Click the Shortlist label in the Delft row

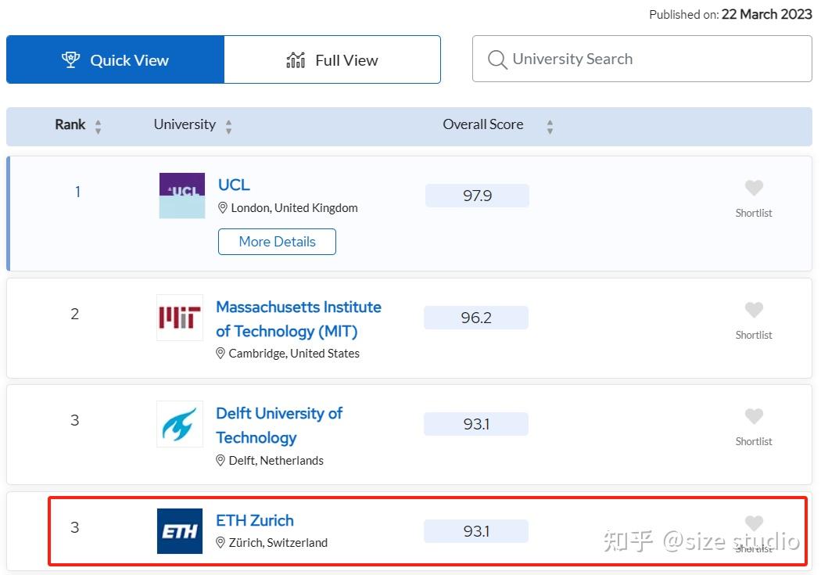click(x=754, y=441)
